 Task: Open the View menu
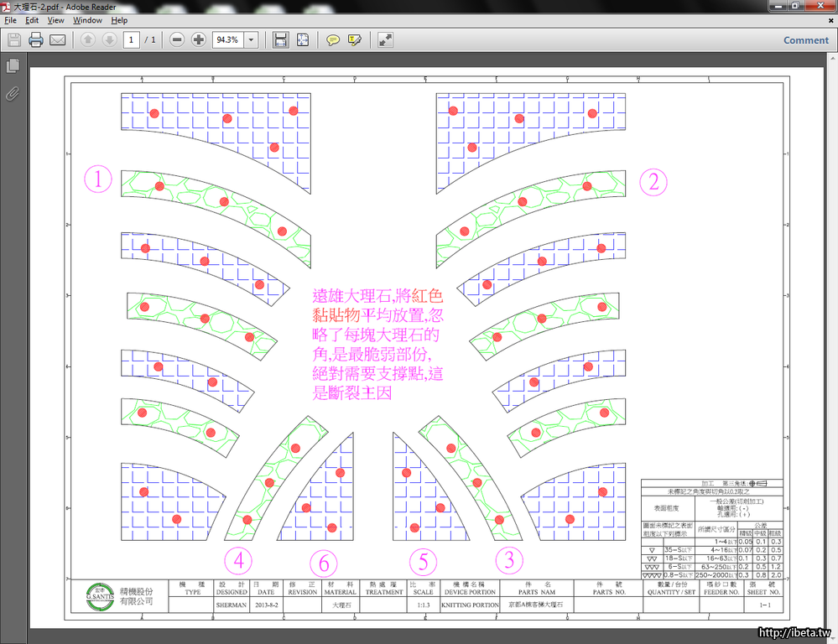point(55,20)
